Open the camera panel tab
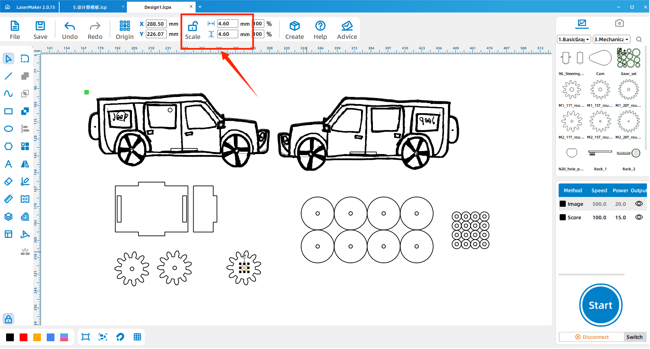 [x=619, y=23]
